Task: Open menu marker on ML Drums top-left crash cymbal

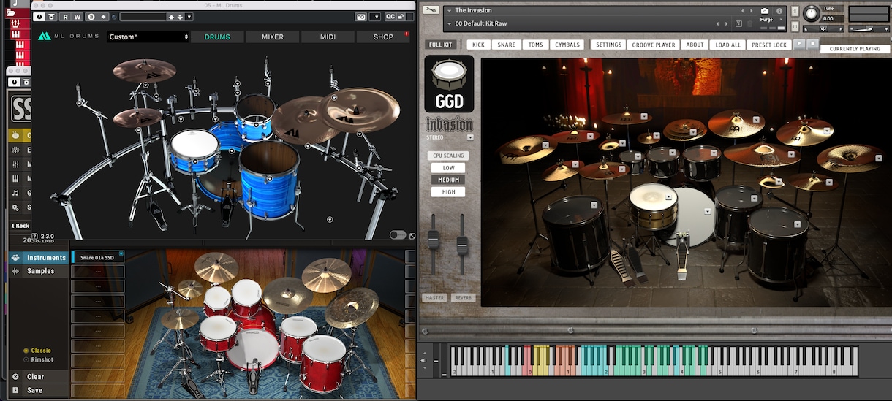Action: 145,85
